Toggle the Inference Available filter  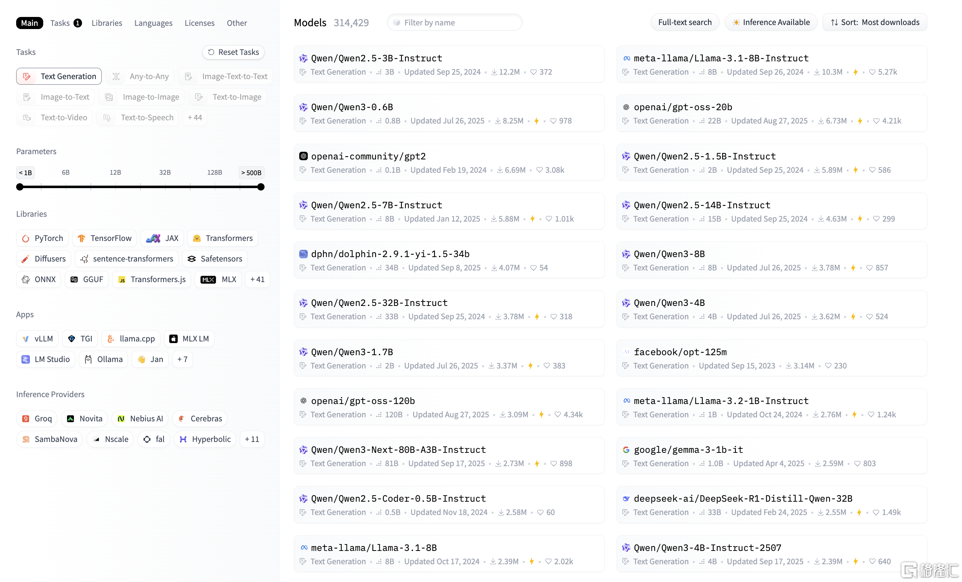[771, 22]
